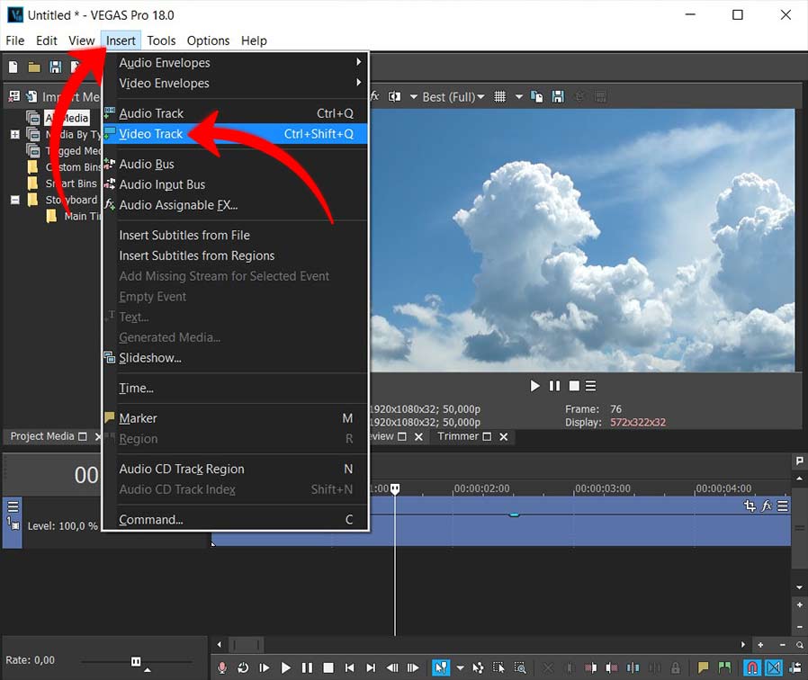Select the Envelope edit tool
The image size is (808, 680).
[x=478, y=668]
